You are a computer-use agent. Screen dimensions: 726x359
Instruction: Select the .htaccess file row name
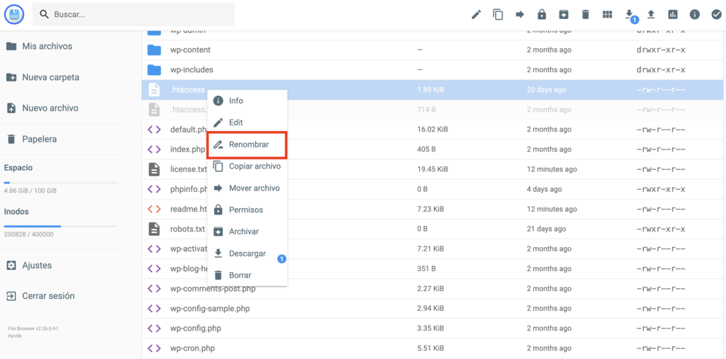[x=187, y=90]
